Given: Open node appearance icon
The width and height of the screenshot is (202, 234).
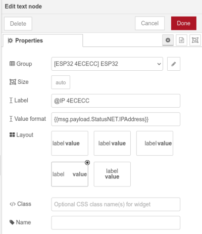Looking at the screenshot, I should coord(195,40).
